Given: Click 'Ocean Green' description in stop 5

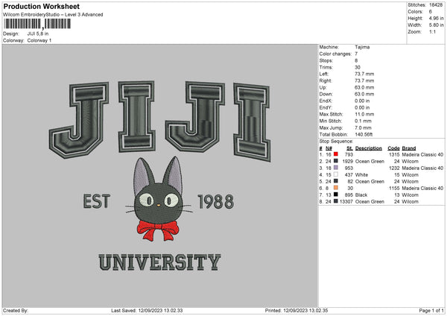Looking at the screenshot, I should click(x=370, y=181).
